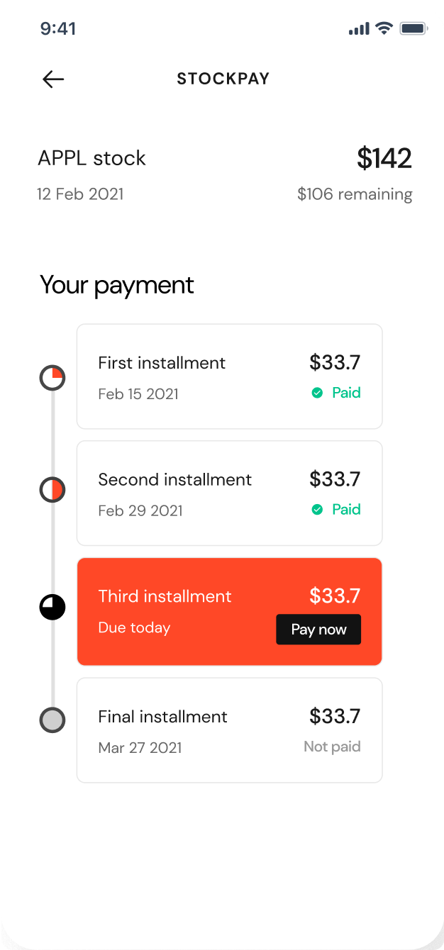The height and width of the screenshot is (950, 444).
Task: Tap the back arrow icon
Action: (x=53, y=79)
